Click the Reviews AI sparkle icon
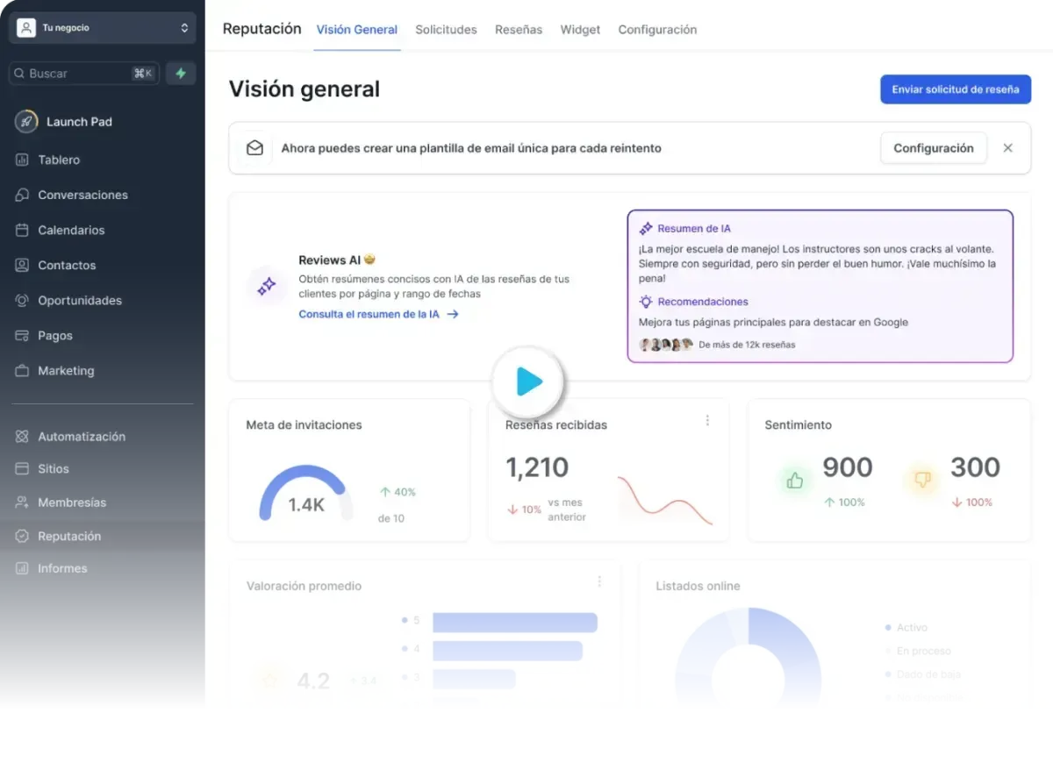 [267, 286]
